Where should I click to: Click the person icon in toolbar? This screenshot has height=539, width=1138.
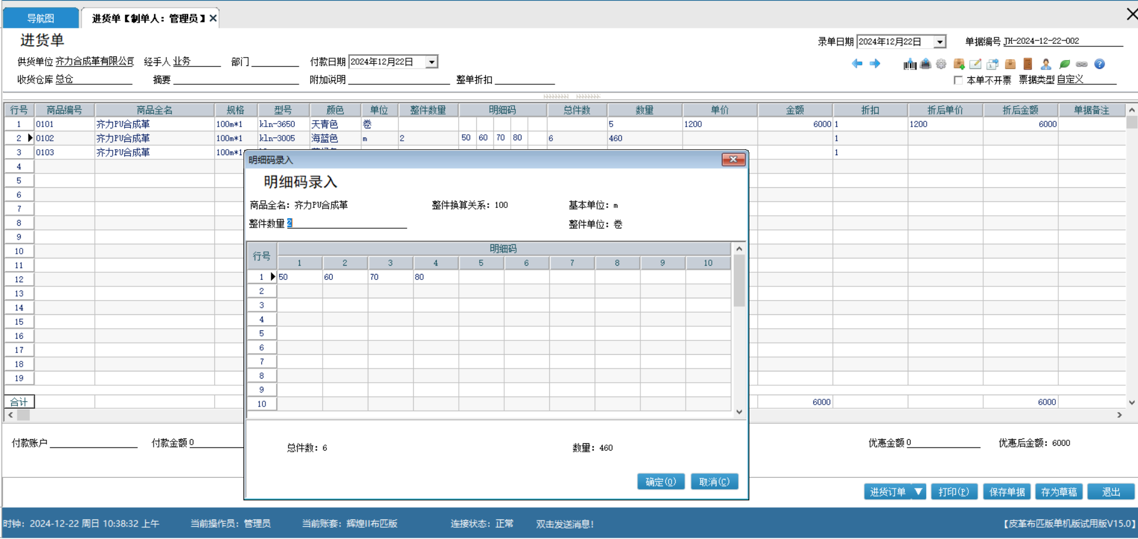(1046, 64)
